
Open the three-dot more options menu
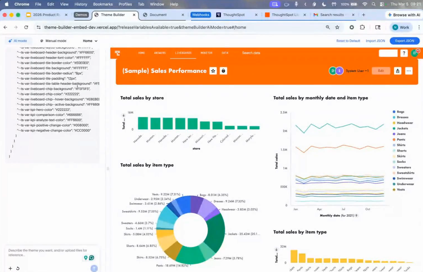coord(409,71)
